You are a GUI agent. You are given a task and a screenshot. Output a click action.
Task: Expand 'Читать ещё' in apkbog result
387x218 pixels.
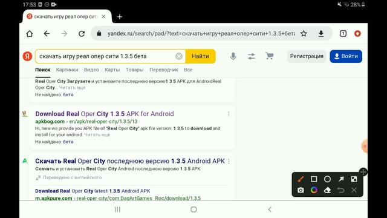pyautogui.click(x=97, y=134)
